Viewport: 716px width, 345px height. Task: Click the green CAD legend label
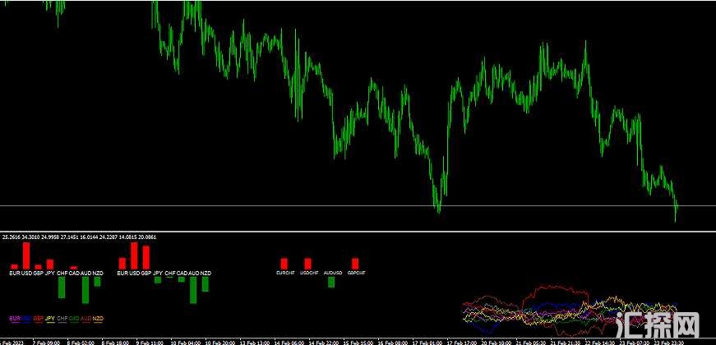click(74, 318)
